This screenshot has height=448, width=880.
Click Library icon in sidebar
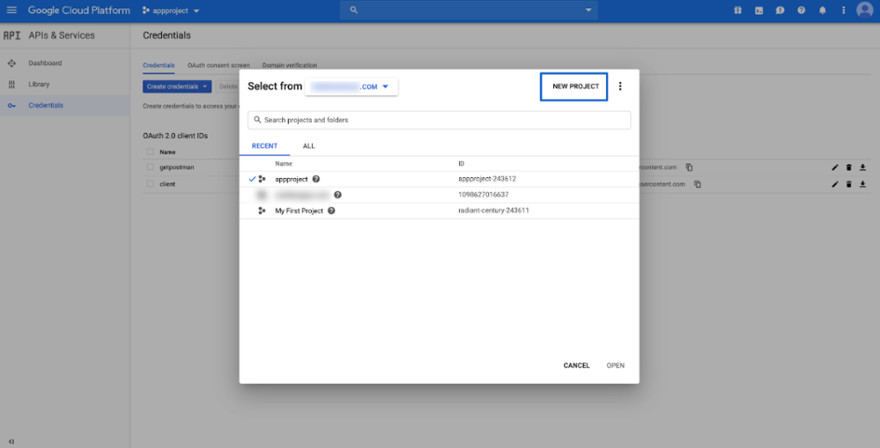11,84
